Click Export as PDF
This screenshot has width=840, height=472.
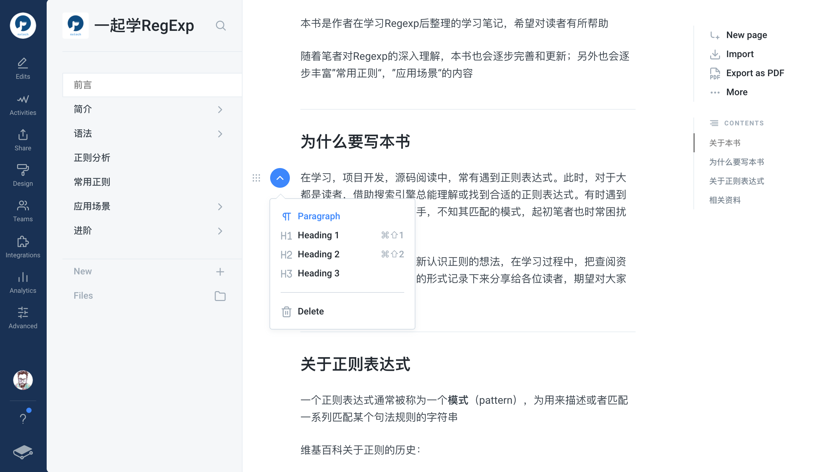tap(755, 73)
